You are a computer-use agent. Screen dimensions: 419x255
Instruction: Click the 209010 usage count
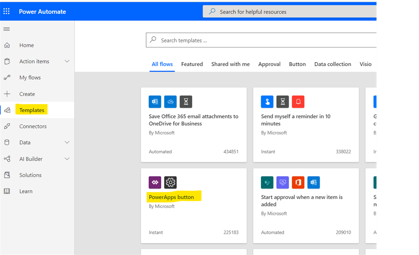[x=343, y=233]
